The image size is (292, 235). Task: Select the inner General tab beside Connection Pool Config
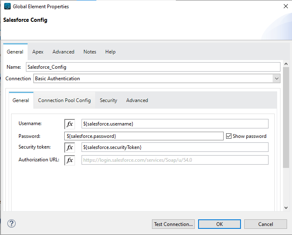21,100
